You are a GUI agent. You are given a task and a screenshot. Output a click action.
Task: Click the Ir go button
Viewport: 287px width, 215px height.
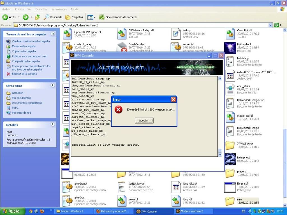(278, 25)
